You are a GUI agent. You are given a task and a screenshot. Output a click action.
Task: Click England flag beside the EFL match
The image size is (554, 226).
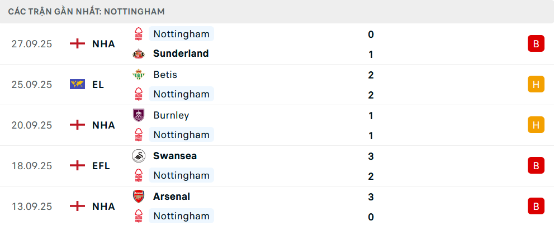pyautogui.click(x=77, y=166)
